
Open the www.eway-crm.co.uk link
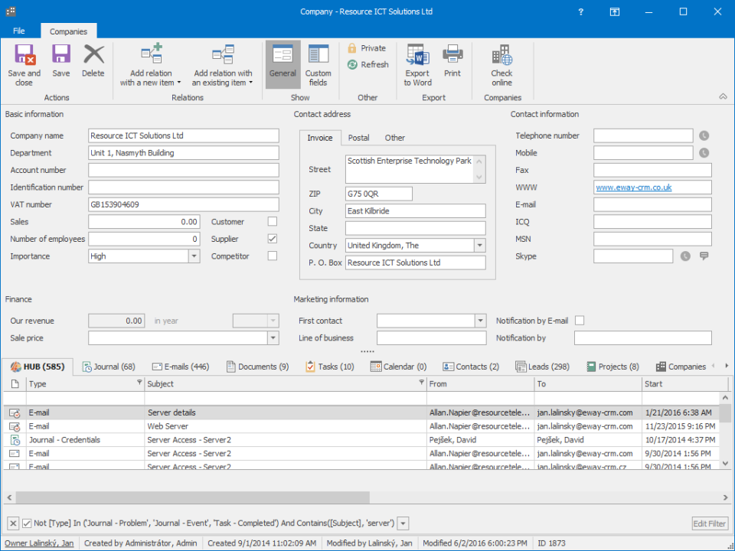coord(635,187)
